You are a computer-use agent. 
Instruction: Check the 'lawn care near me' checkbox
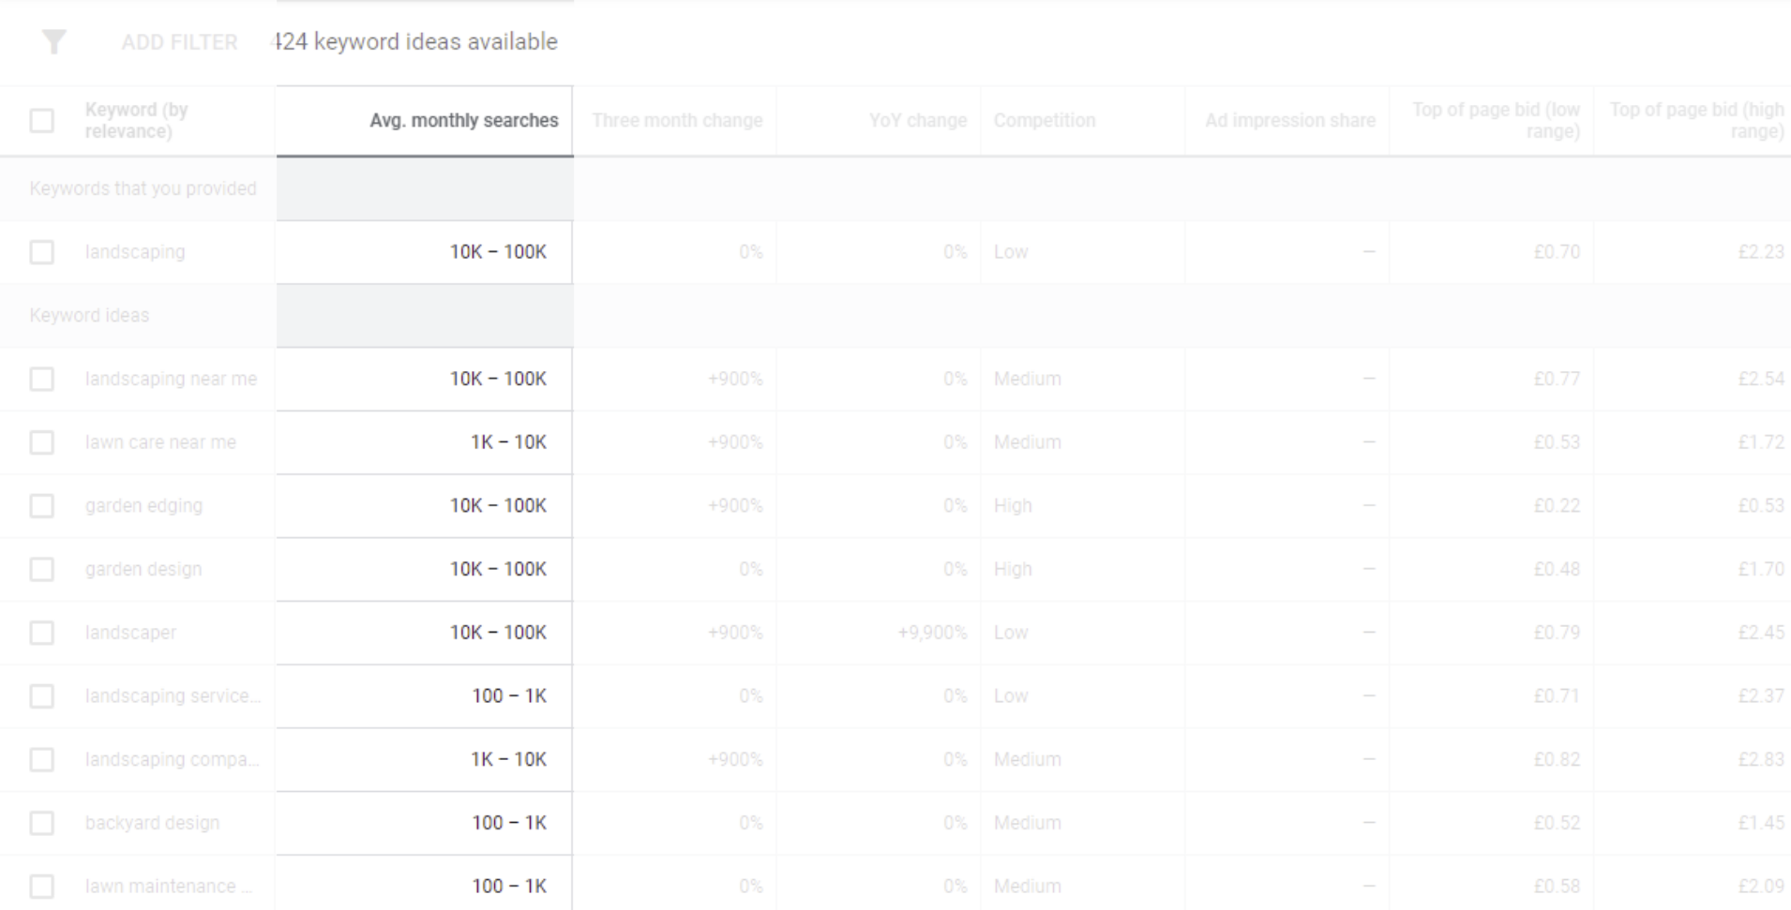(x=41, y=441)
